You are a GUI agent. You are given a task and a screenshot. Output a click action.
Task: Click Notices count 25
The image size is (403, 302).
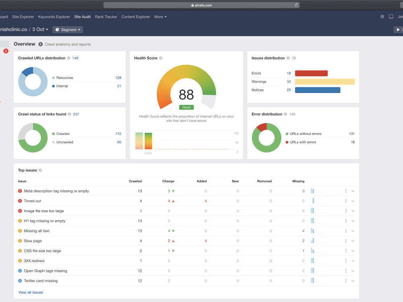coord(289,90)
